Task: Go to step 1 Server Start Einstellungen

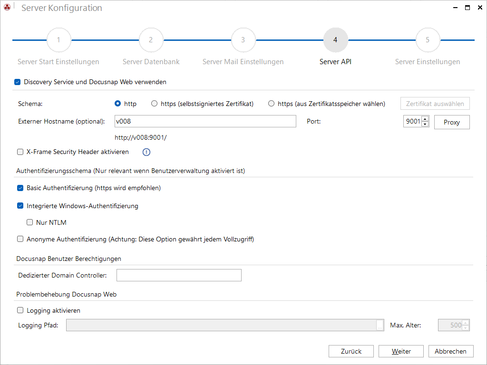Action: pyautogui.click(x=58, y=40)
